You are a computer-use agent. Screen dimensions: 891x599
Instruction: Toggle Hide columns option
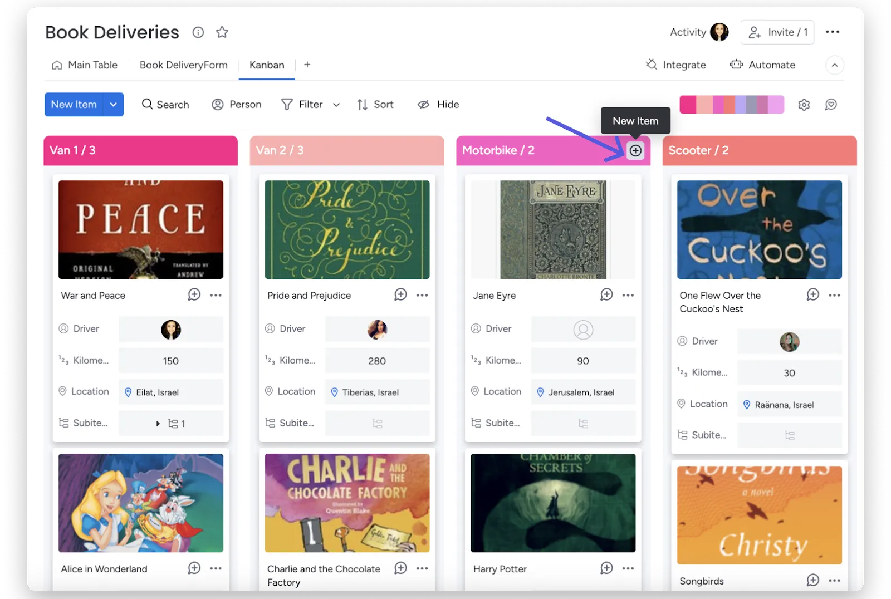coord(438,105)
